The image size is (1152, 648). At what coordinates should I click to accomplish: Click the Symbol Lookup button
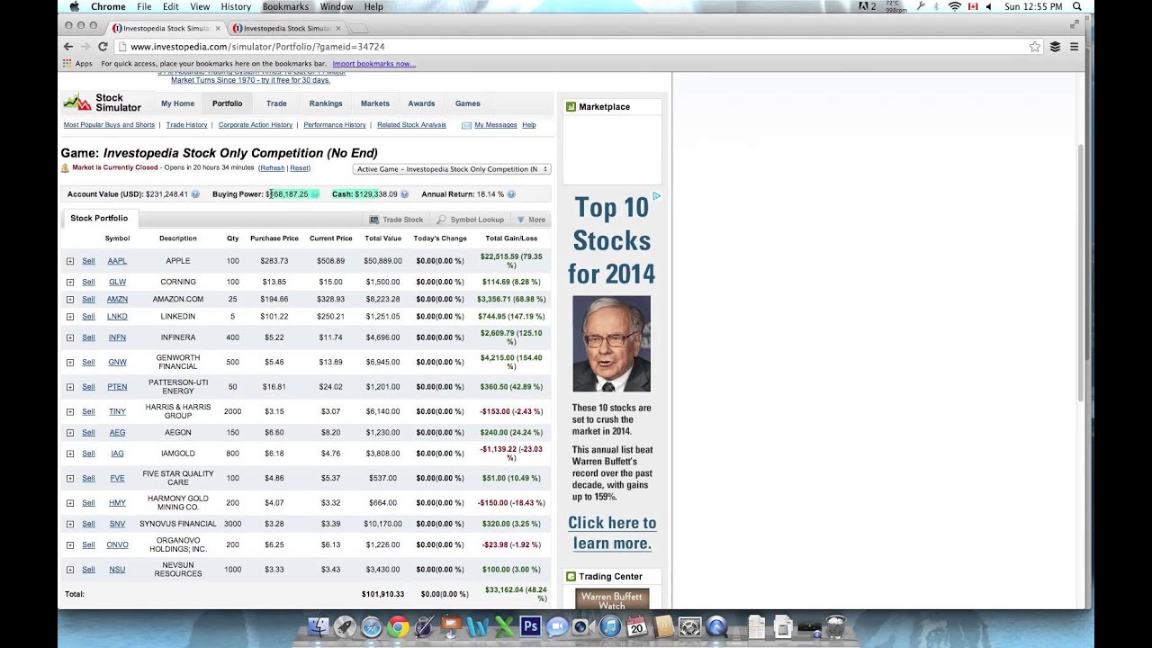point(471,220)
